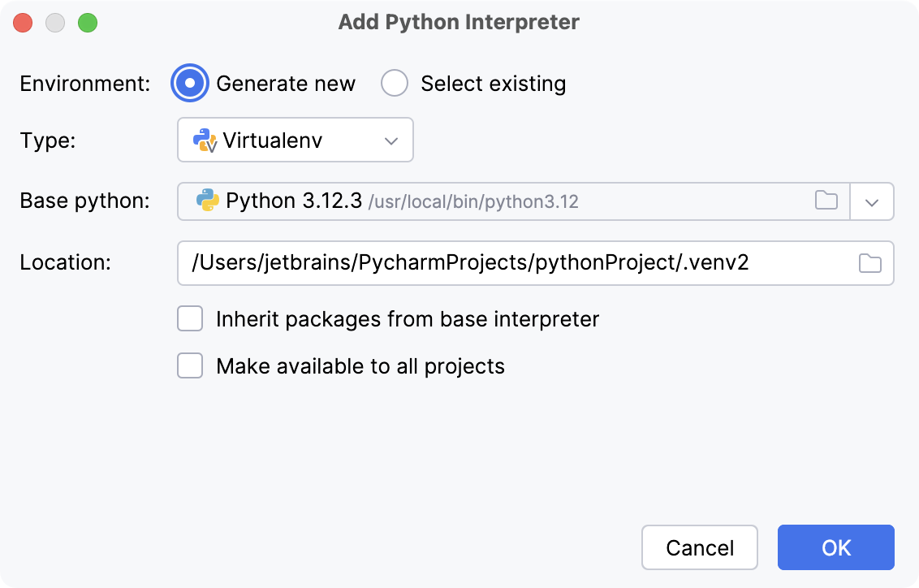The width and height of the screenshot is (919, 588).
Task: Browse for venv Location via folder icon
Action: (x=869, y=263)
